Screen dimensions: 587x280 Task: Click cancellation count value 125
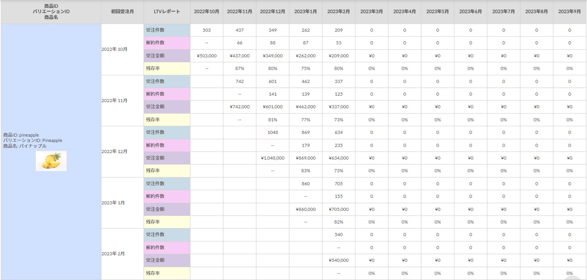pyautogui.click(x=339, y=94)
